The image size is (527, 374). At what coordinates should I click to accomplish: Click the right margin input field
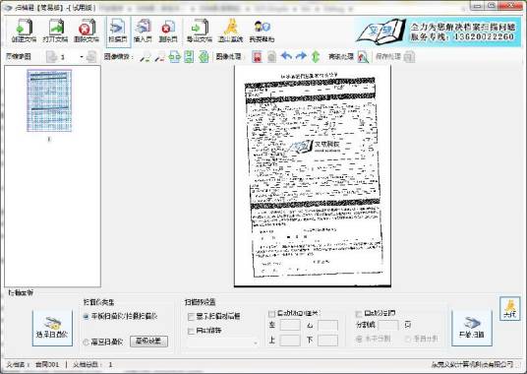click(x=327, y=325)
